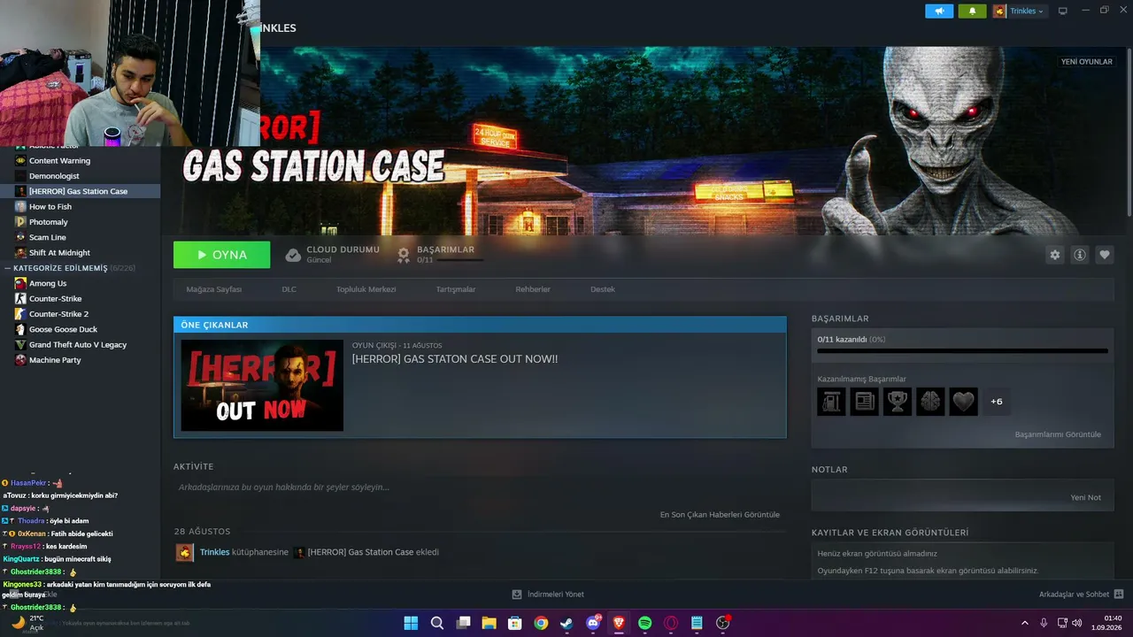The width and height of the screenshot is (1133, 637).
Task: Open Google Chrome from the taskbar
Action: [x=541, y=623]
